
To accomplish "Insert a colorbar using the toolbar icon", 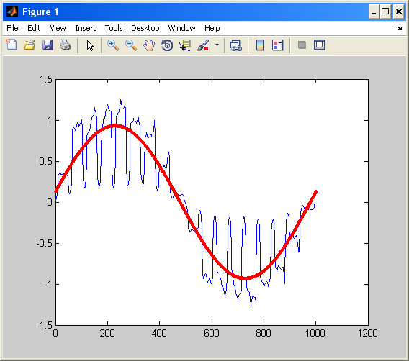I will [260, 45].
